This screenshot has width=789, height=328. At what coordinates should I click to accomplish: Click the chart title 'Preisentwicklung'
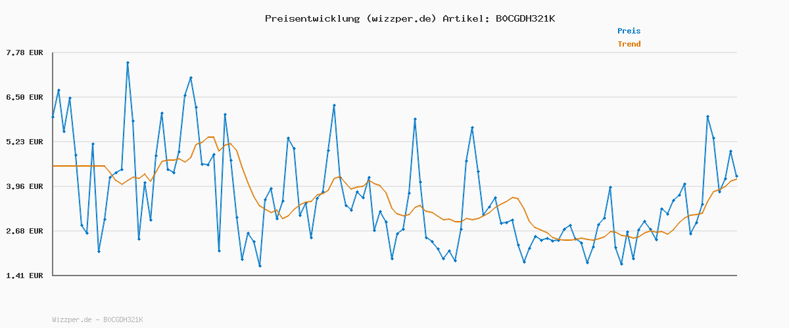[x=312, y=18]
